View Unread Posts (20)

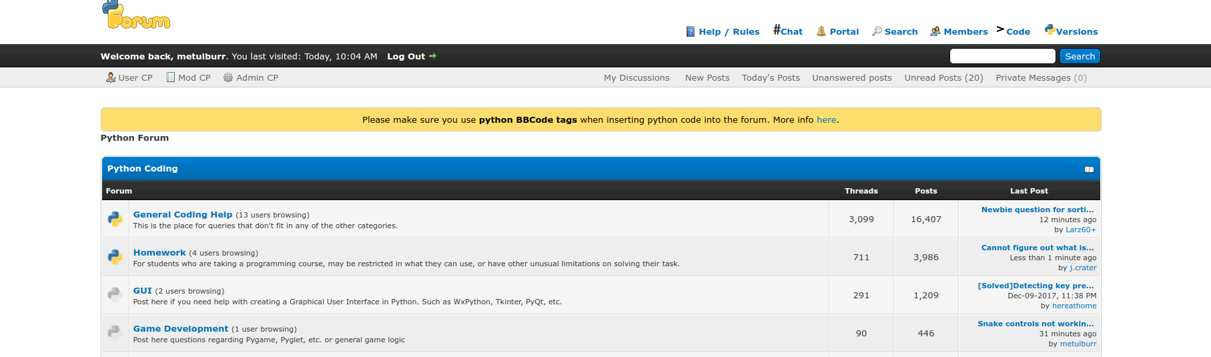coord(943,78)
